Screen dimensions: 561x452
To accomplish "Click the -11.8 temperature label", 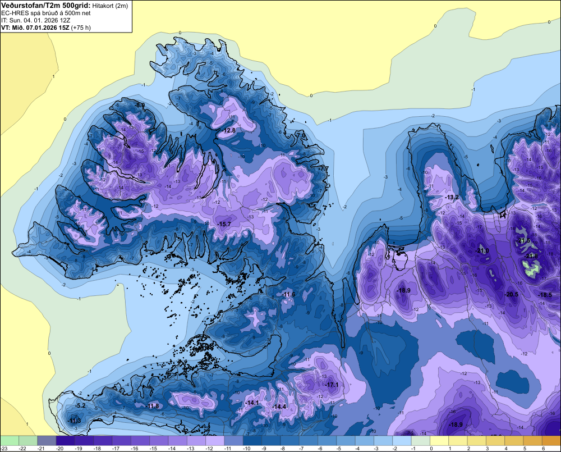I will (x=153, y=406).
